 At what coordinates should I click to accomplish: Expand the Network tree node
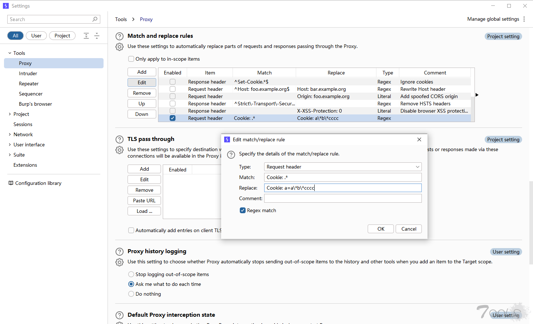(x=10, y=134)
